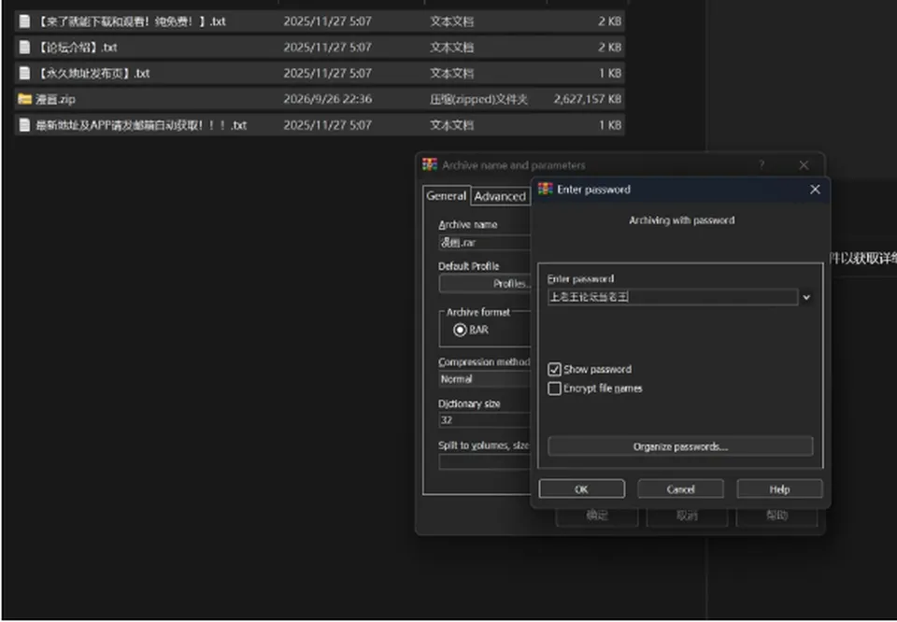
Task: Select the file name containing APP
Action: point(141,124)
